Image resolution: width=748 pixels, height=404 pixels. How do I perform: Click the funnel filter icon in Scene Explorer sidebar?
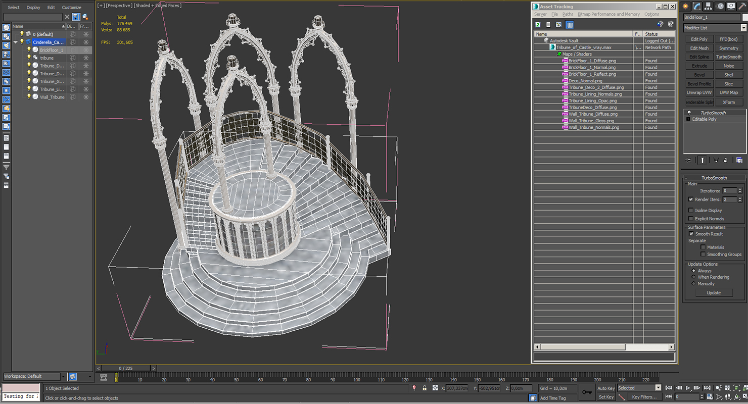[6, 167]
